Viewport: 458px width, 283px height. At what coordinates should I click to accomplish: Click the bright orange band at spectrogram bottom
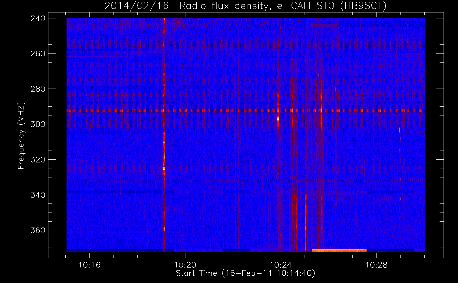339,250
